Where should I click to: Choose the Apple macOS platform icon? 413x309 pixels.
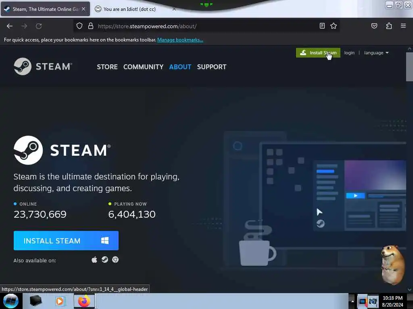[94, 260]
